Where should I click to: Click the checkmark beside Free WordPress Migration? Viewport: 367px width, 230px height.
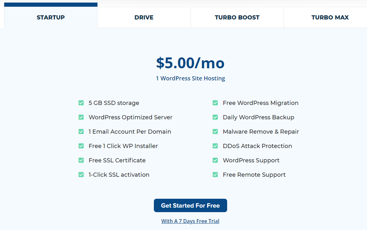point(215,103)
